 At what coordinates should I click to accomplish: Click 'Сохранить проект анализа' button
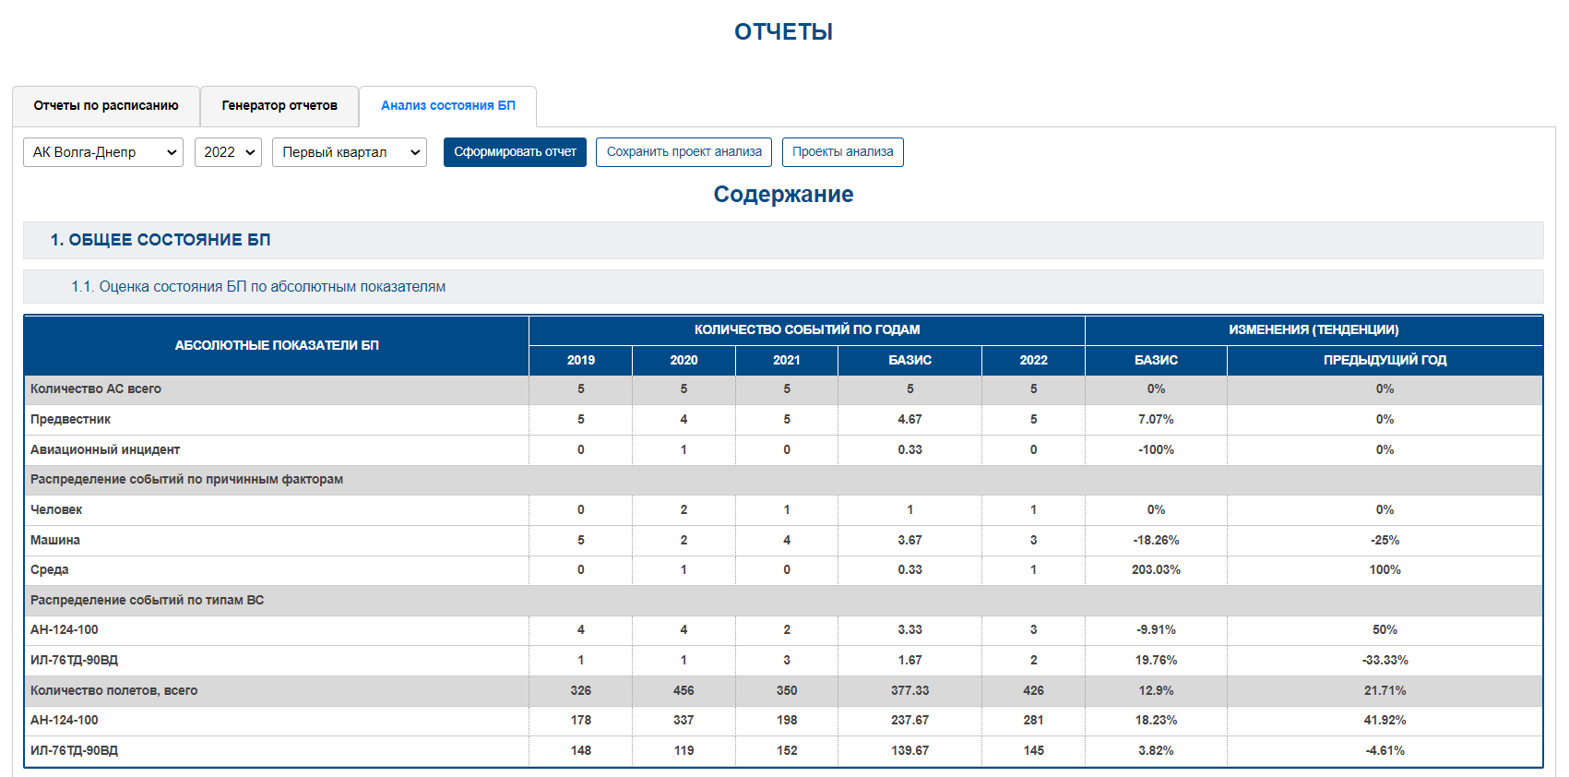click(x=683, y=152)
